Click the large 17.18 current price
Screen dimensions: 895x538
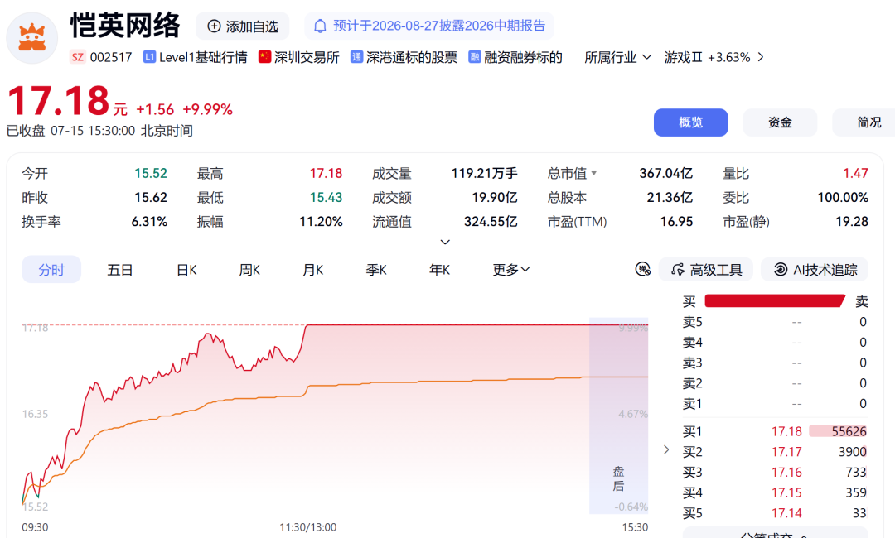(x=58, y=101)
